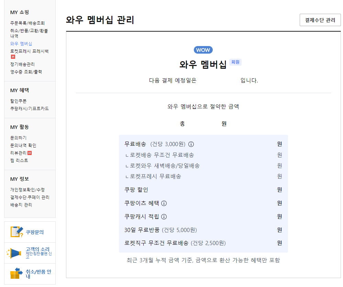
Task: Open 찜 리스트 link
Action: [19, 161]
